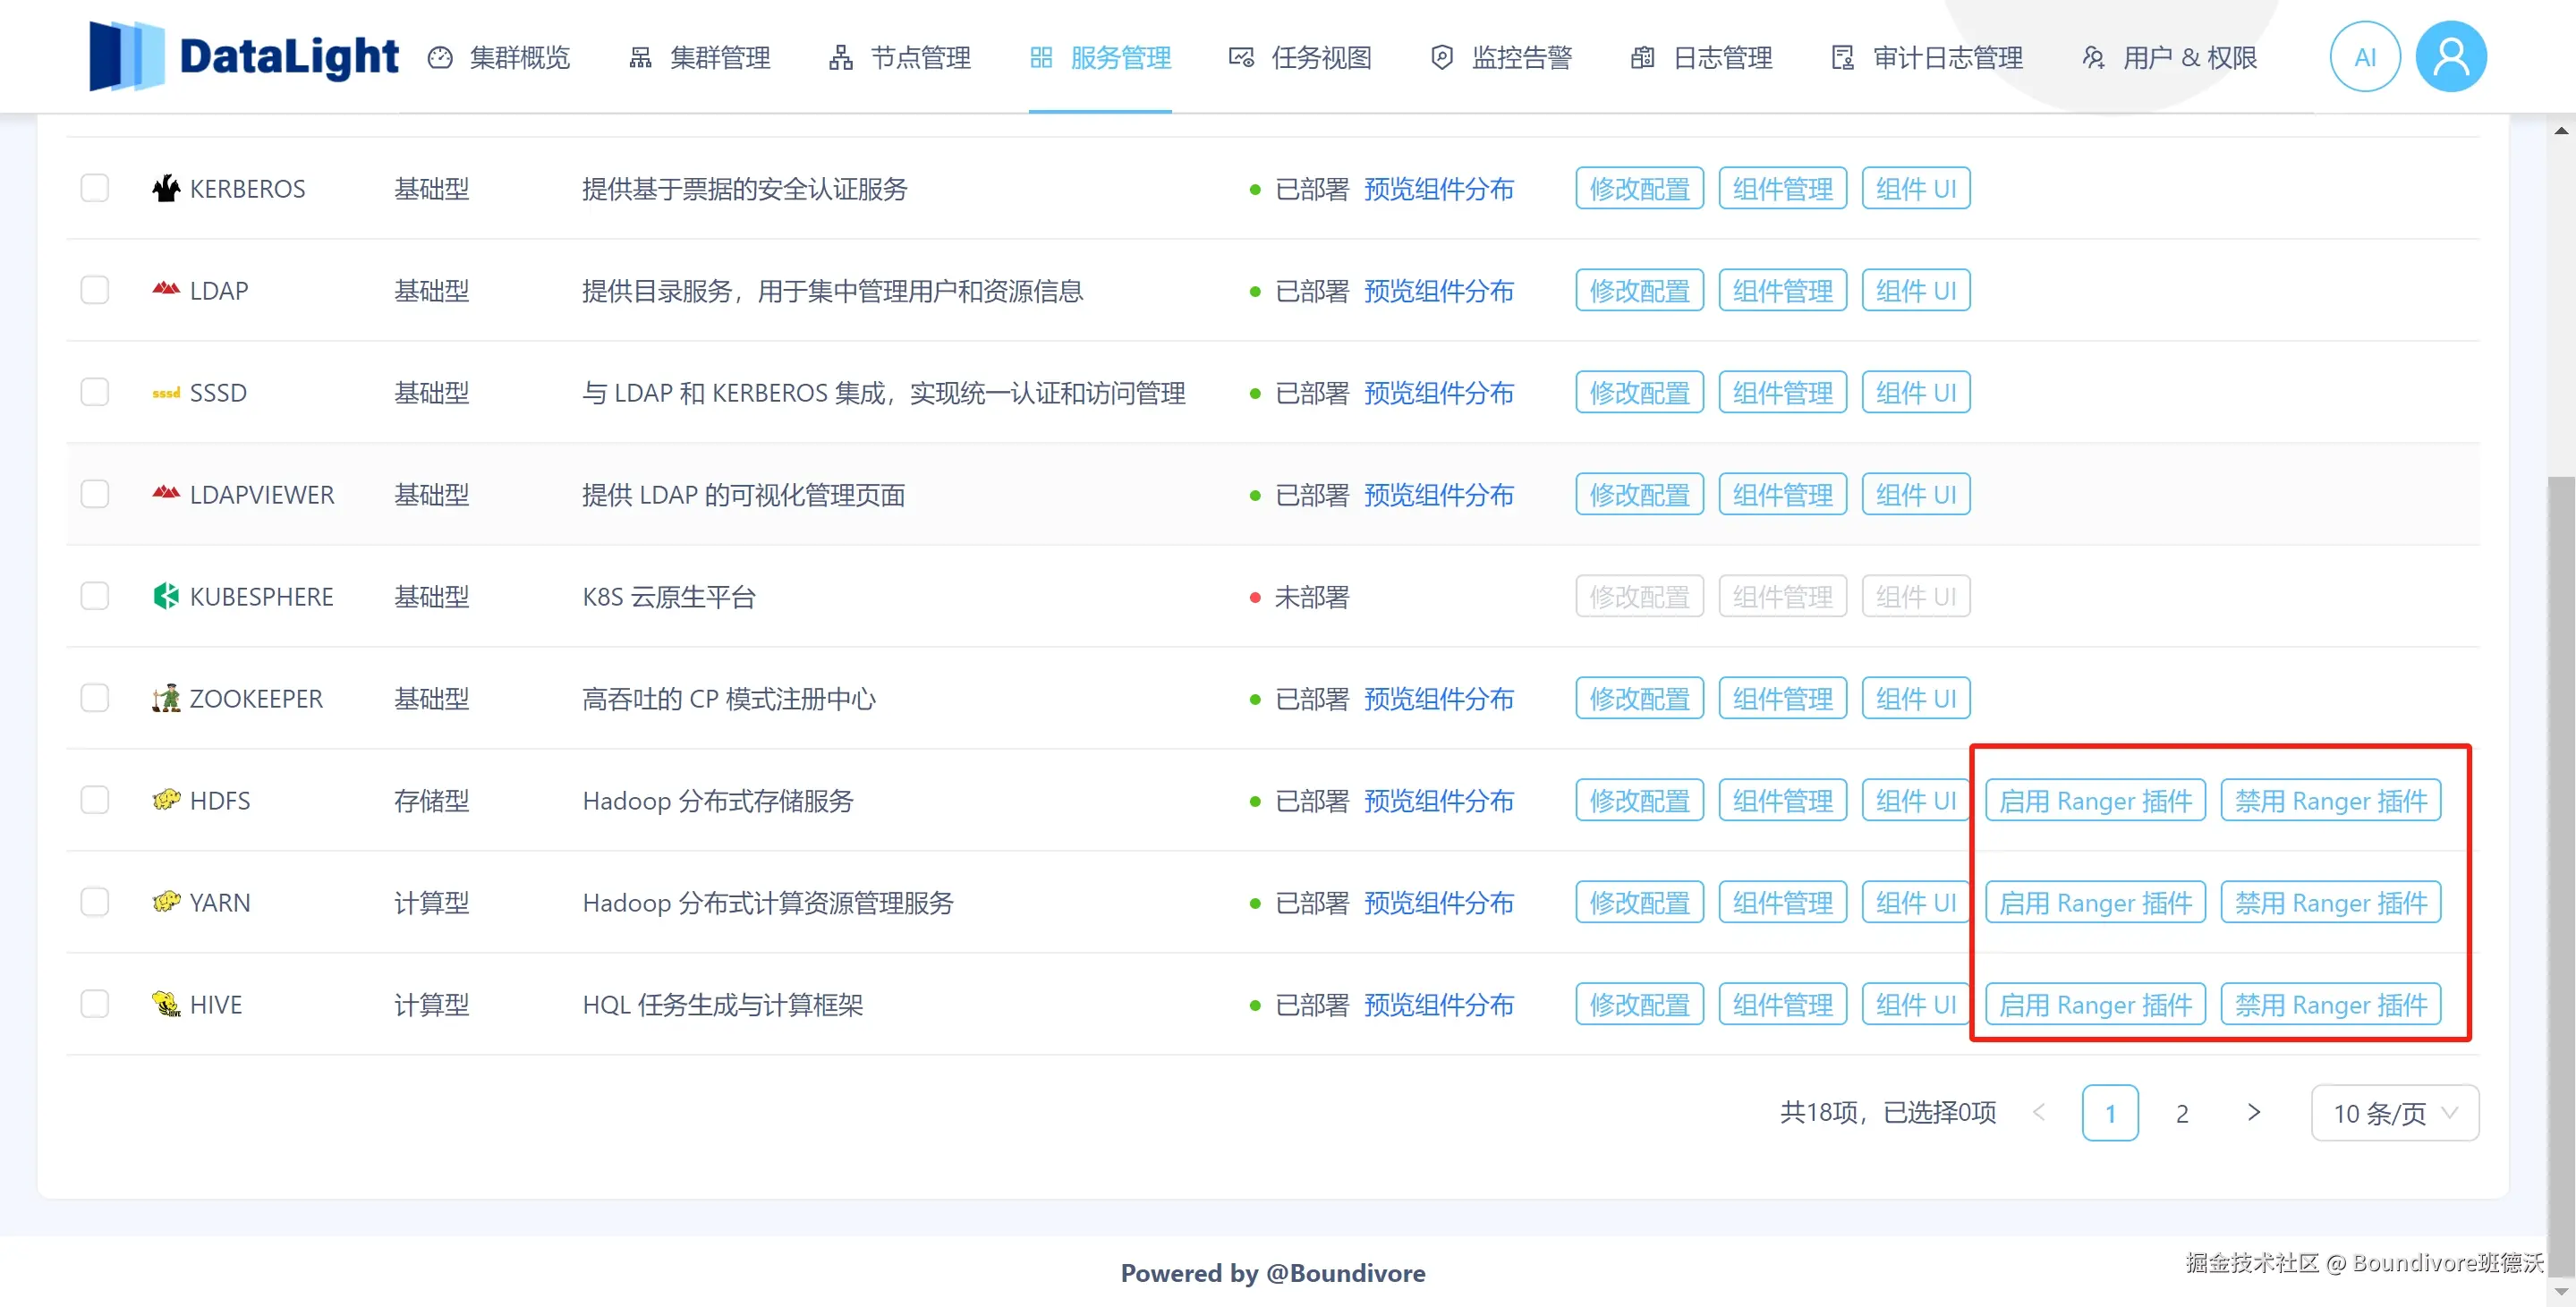Click the user avatar icon

coord(2450,57)
